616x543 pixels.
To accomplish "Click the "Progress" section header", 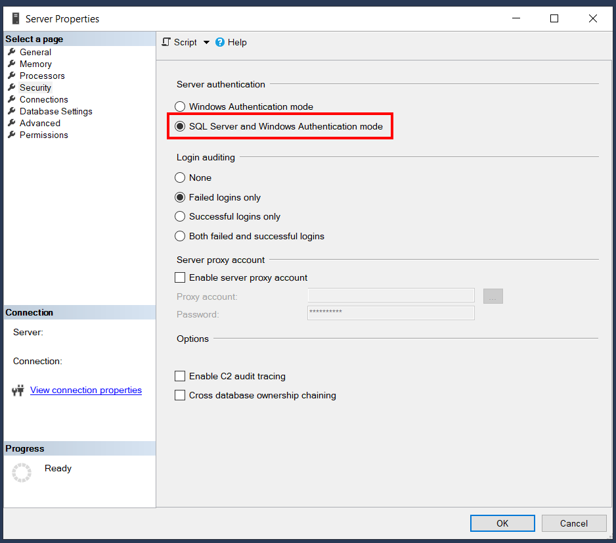I will point(25,448).
